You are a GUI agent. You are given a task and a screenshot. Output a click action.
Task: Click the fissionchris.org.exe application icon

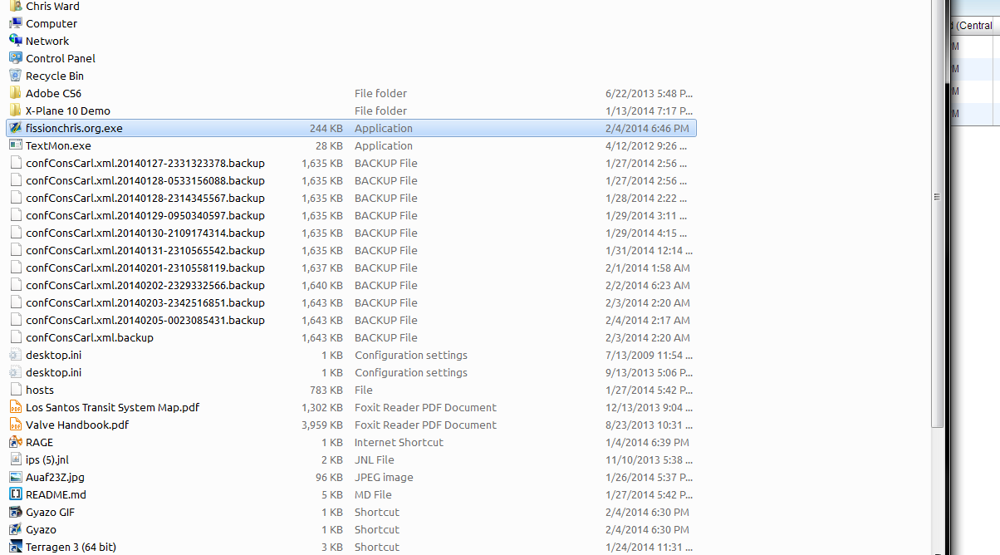pyautogui.click(x=15, y=128)
